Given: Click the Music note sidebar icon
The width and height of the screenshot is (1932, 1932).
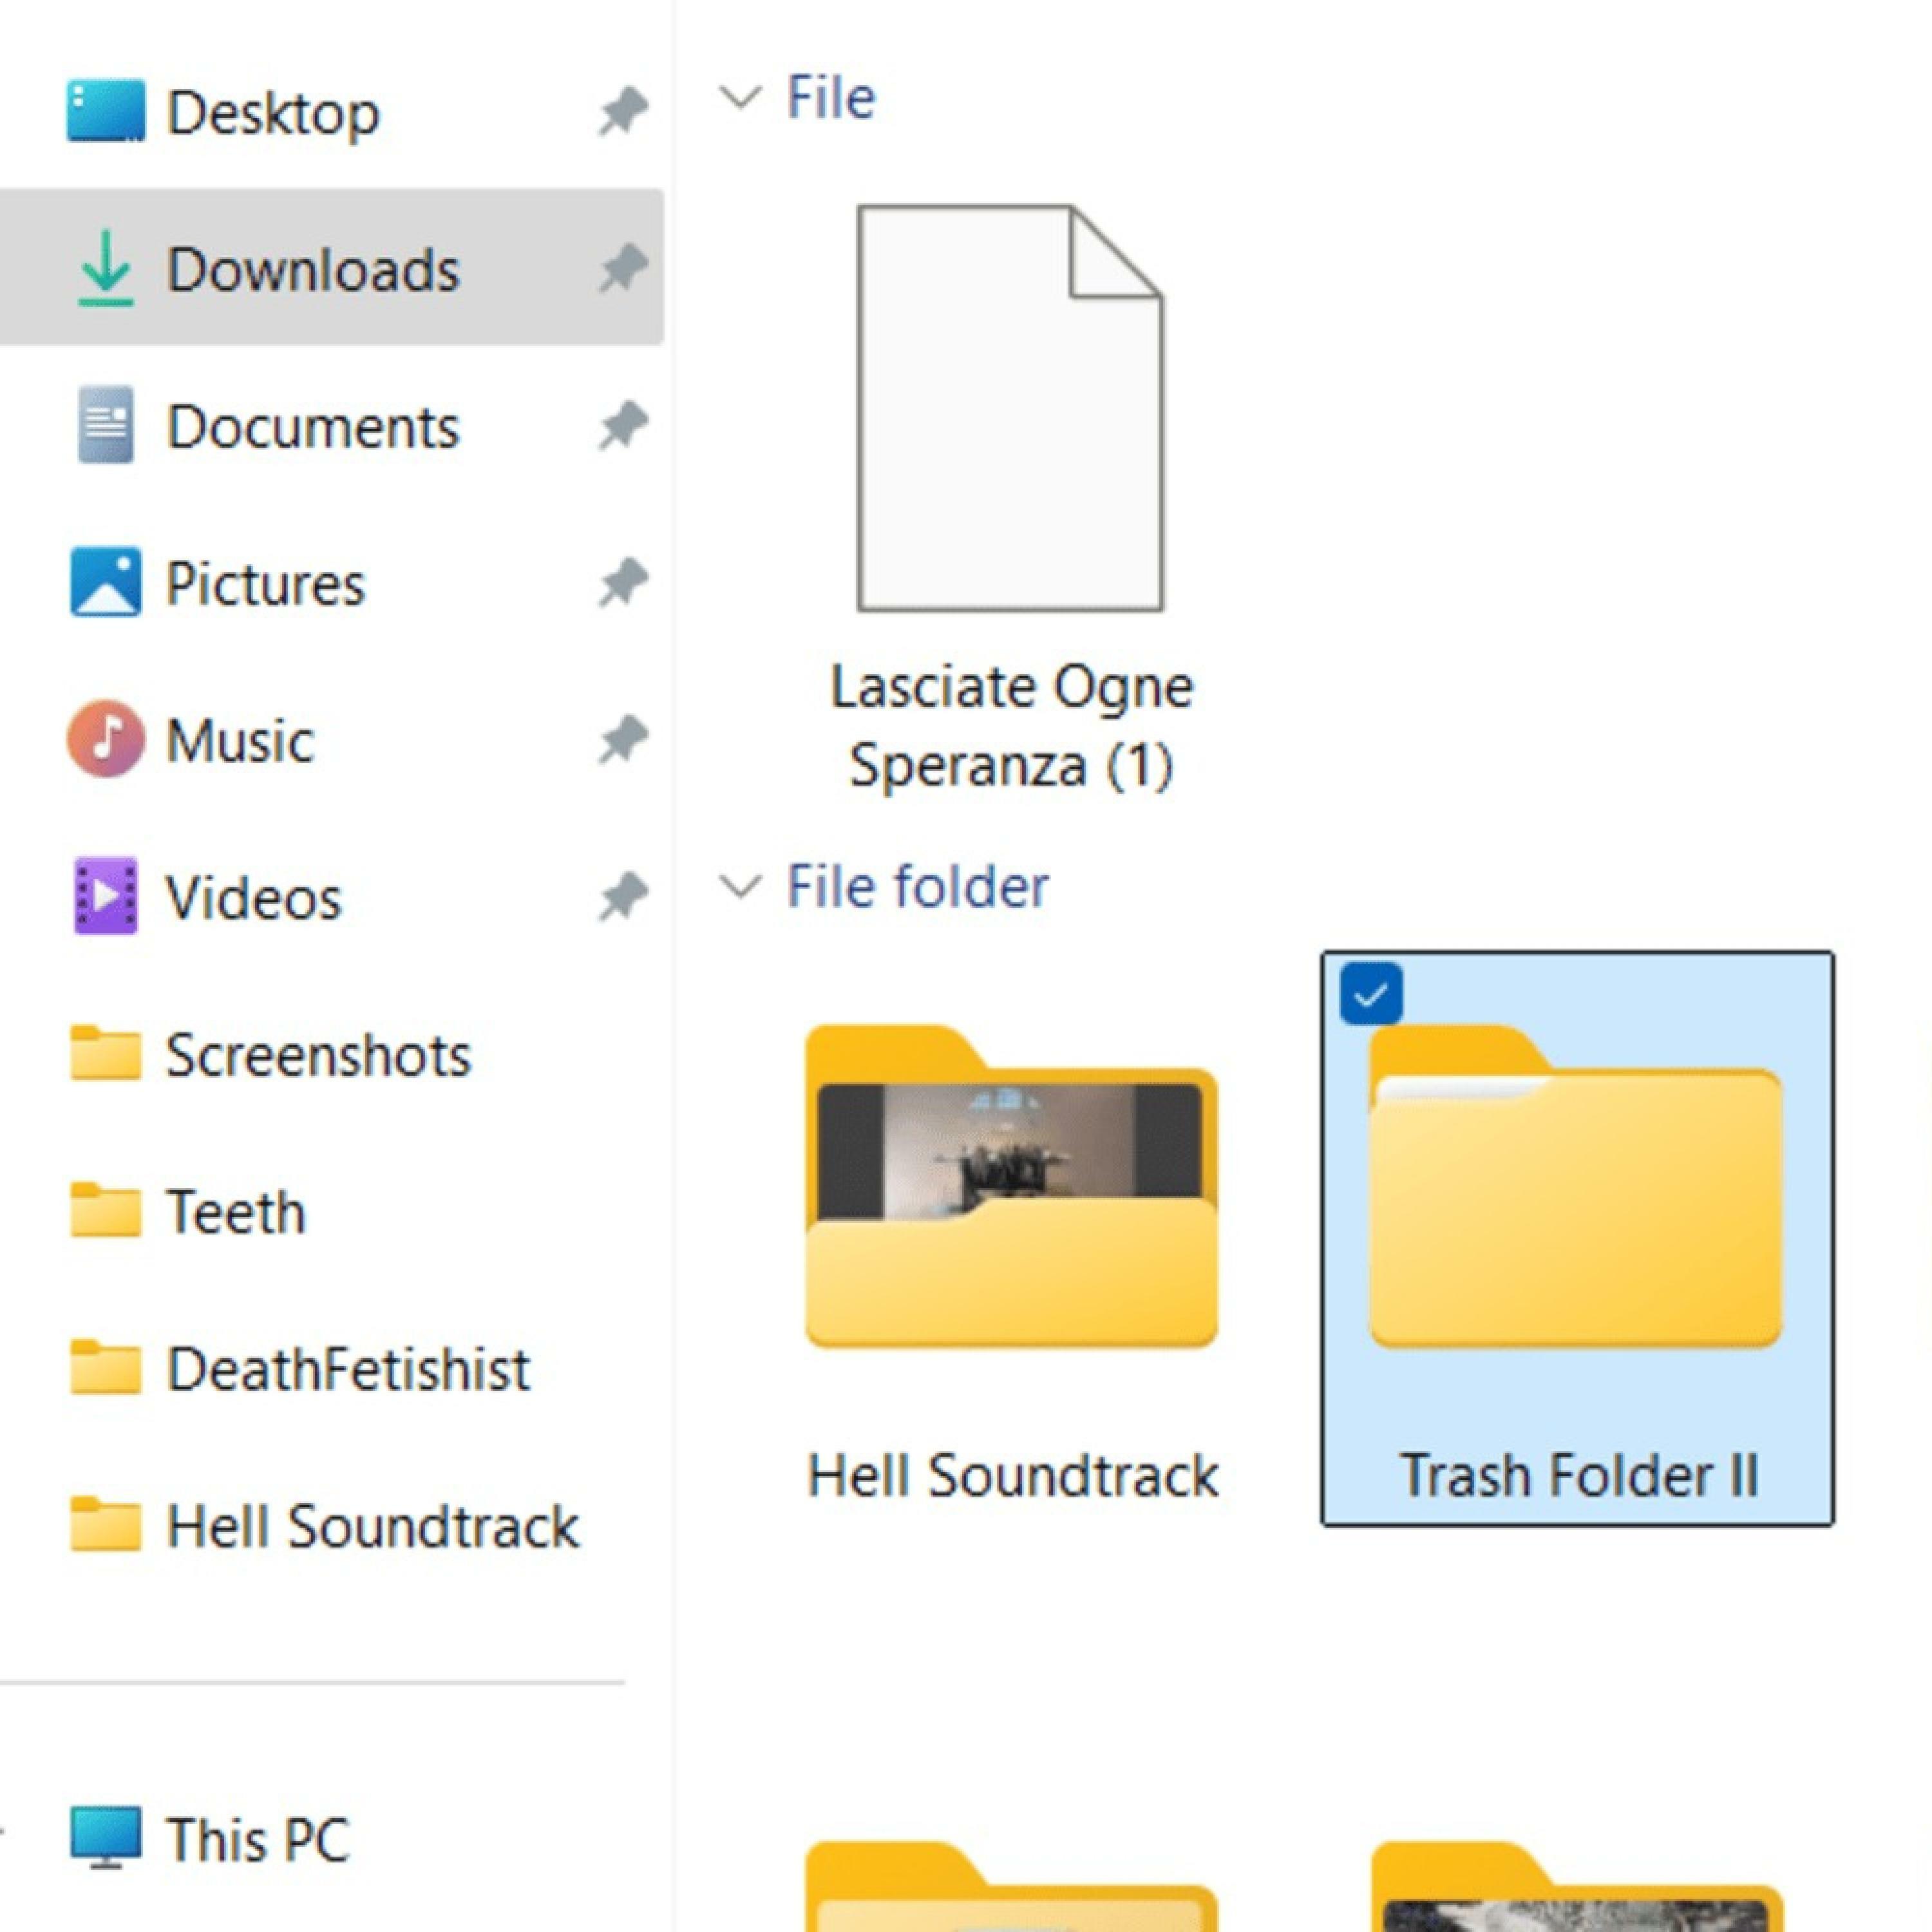Looking at the screenshot, I should [105, 739].
